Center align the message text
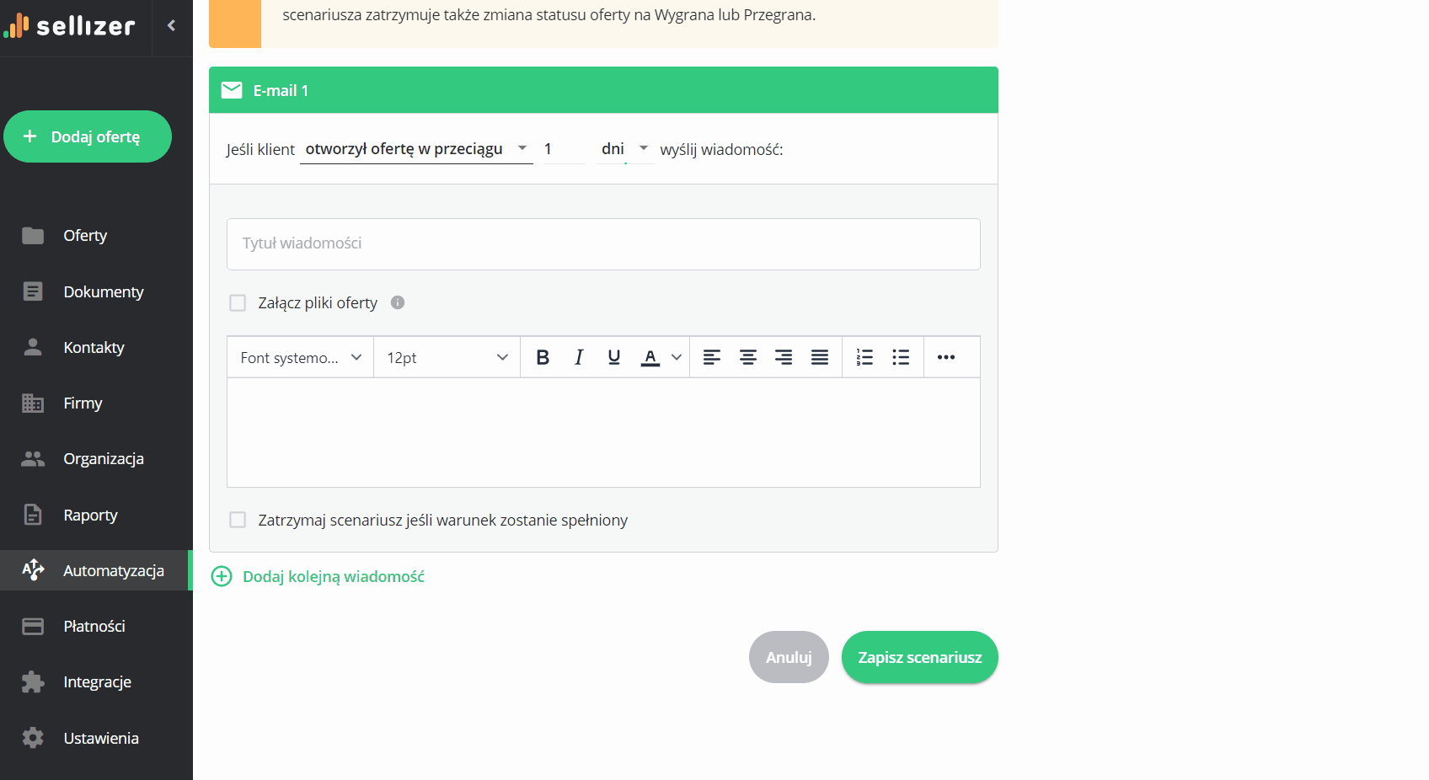 pos(747,358)
